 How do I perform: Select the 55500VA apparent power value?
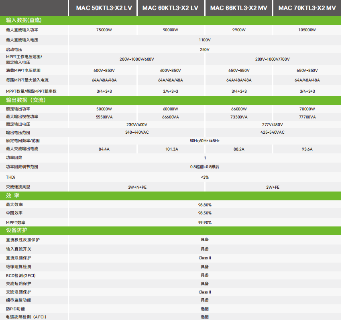pyautogui.click(x=104, y=117)
